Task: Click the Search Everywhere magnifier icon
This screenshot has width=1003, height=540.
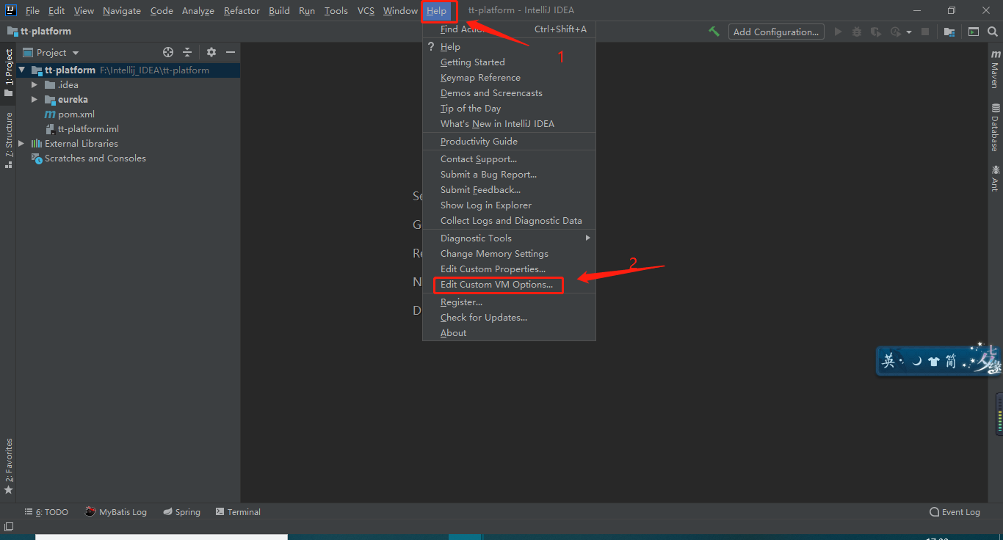Action: (992, 32)
